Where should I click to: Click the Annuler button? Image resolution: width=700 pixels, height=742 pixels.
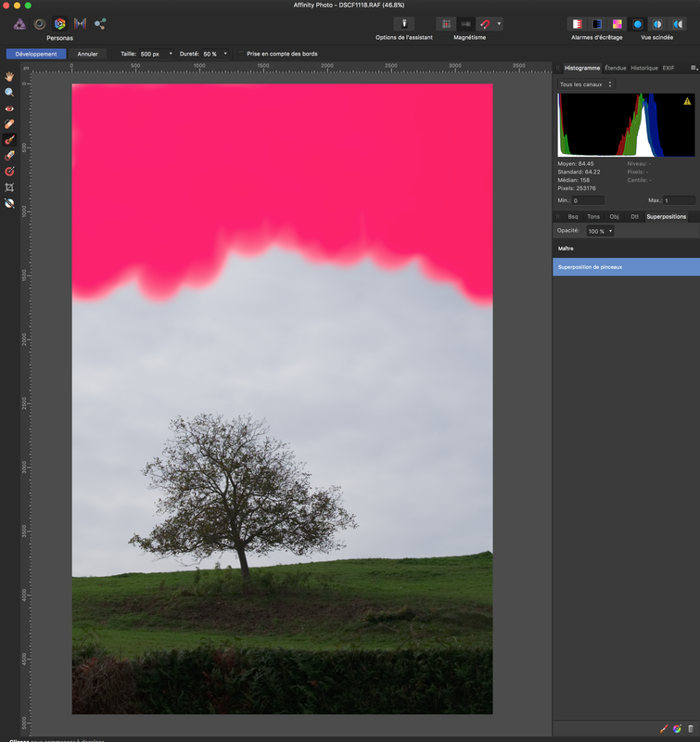point(87,54)
